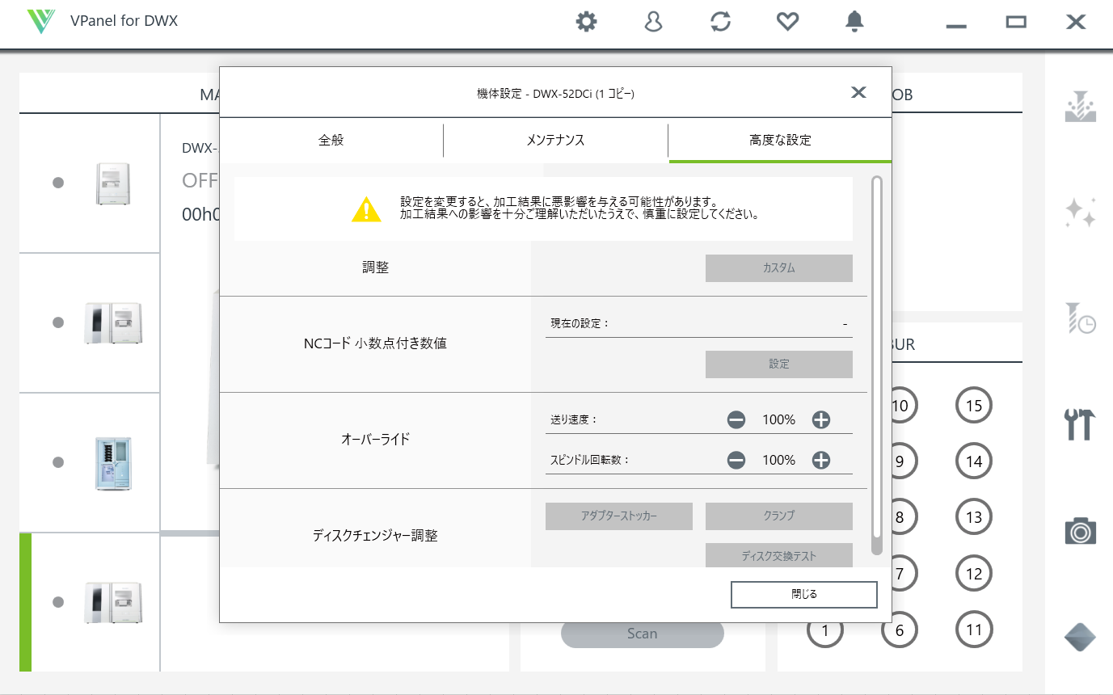
Task: Click the クランプ button
Action: coord(778,516)
